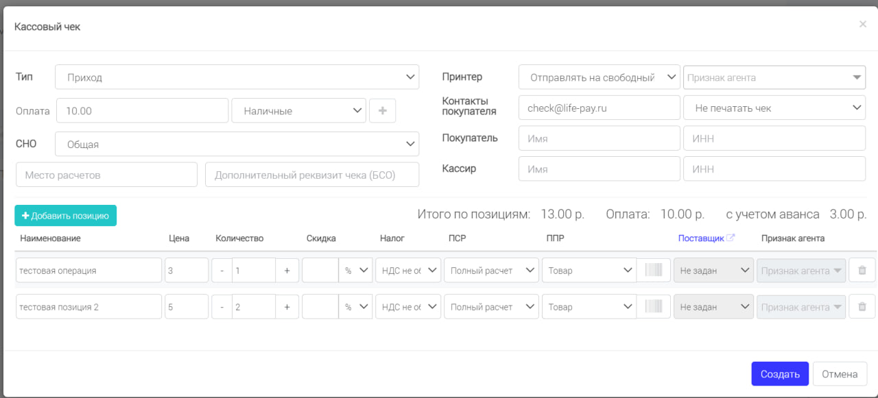Click the Создать button

780,374
